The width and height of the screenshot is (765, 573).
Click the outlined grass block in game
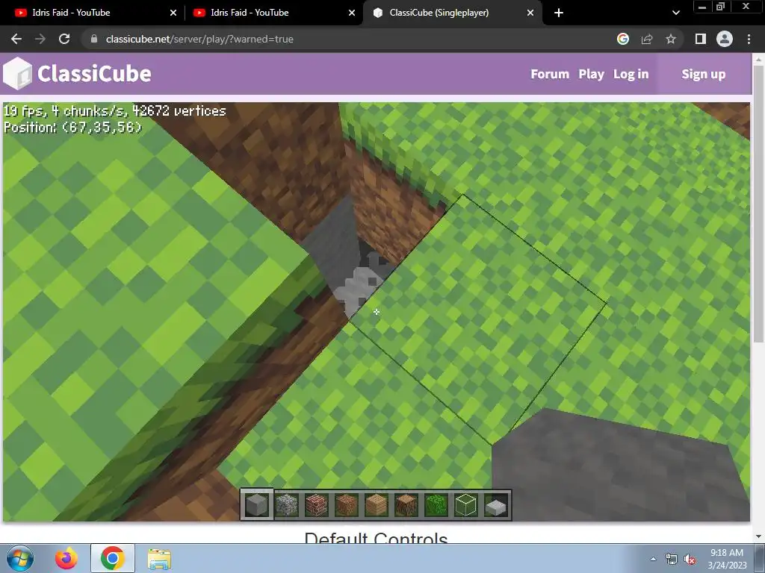pos(478,319)
